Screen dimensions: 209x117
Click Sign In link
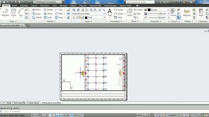pos(164,2)
